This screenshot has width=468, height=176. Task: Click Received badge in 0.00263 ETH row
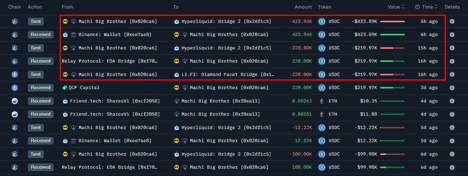pyautogui.click(x=41, y=101)
